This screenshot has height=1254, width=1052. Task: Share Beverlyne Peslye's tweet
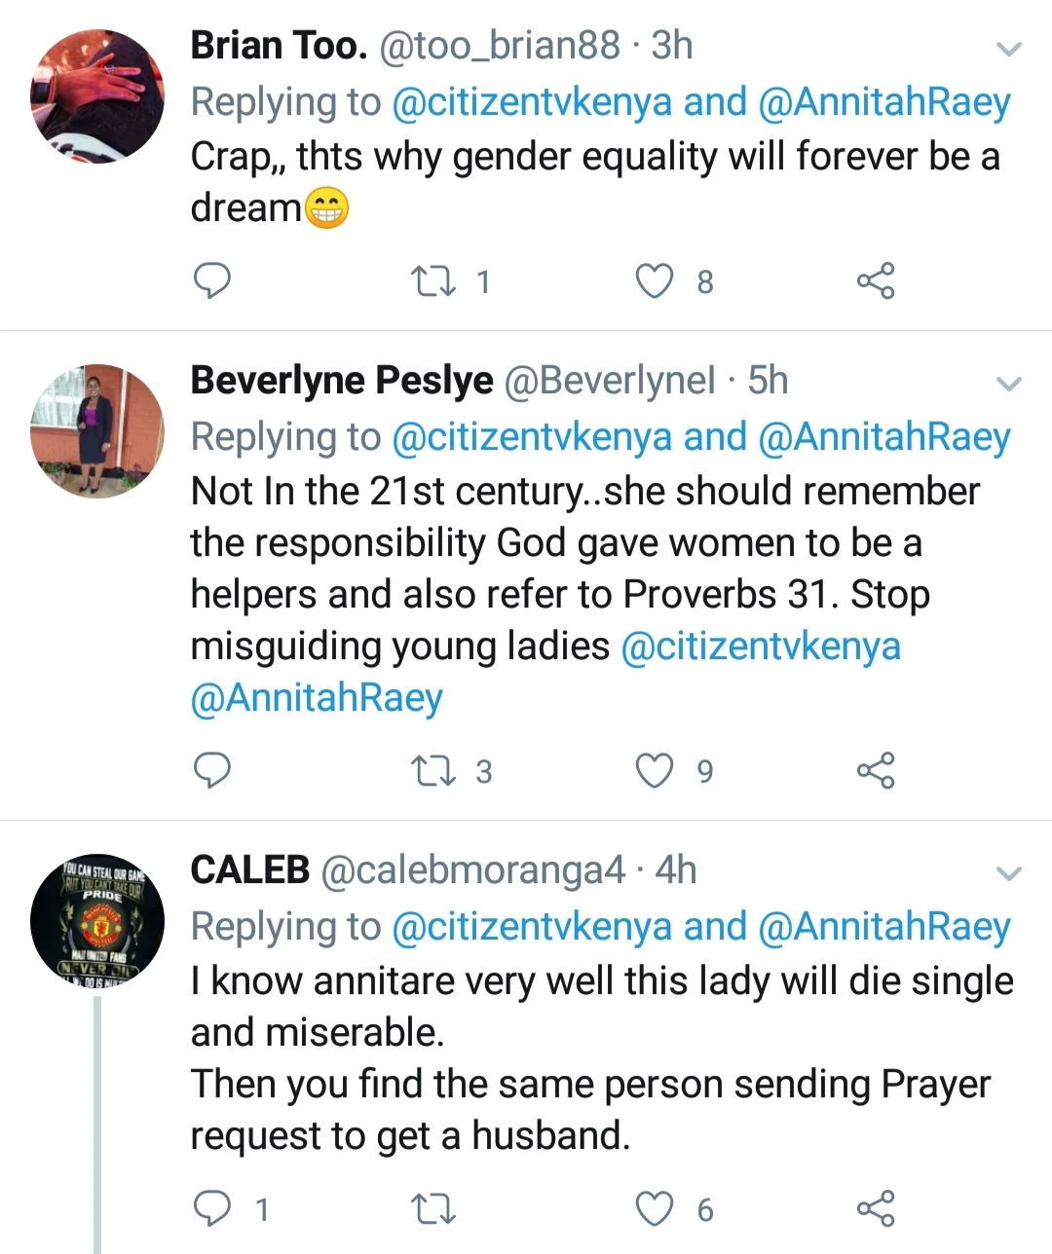(875, 771)
